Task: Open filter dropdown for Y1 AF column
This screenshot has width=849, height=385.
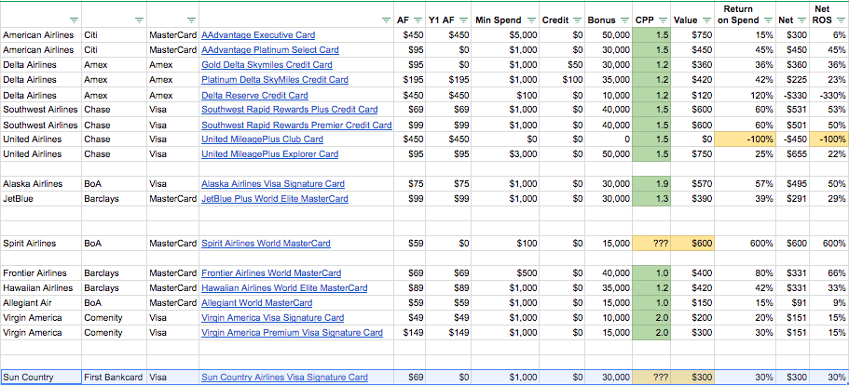Action: pyautogui.click(x=464, y=20)
